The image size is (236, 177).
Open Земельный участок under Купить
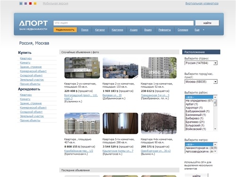coord(32,80)
